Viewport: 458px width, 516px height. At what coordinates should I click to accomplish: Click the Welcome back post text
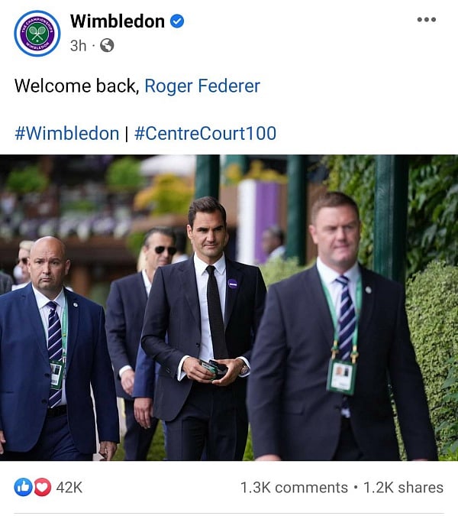(77, 86)
